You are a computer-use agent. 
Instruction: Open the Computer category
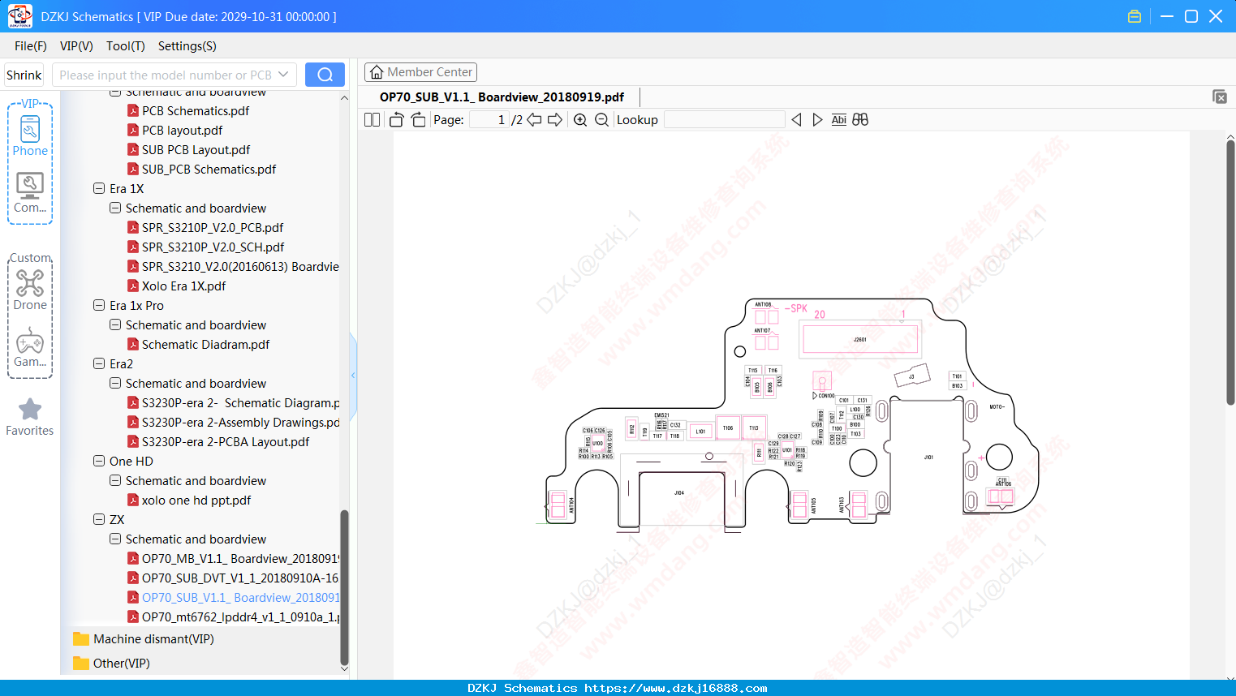30,193
